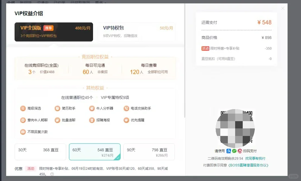This screenshot has width=301, height=181.
Task: Select the VIP全国版 plan card
Action: 54,32
